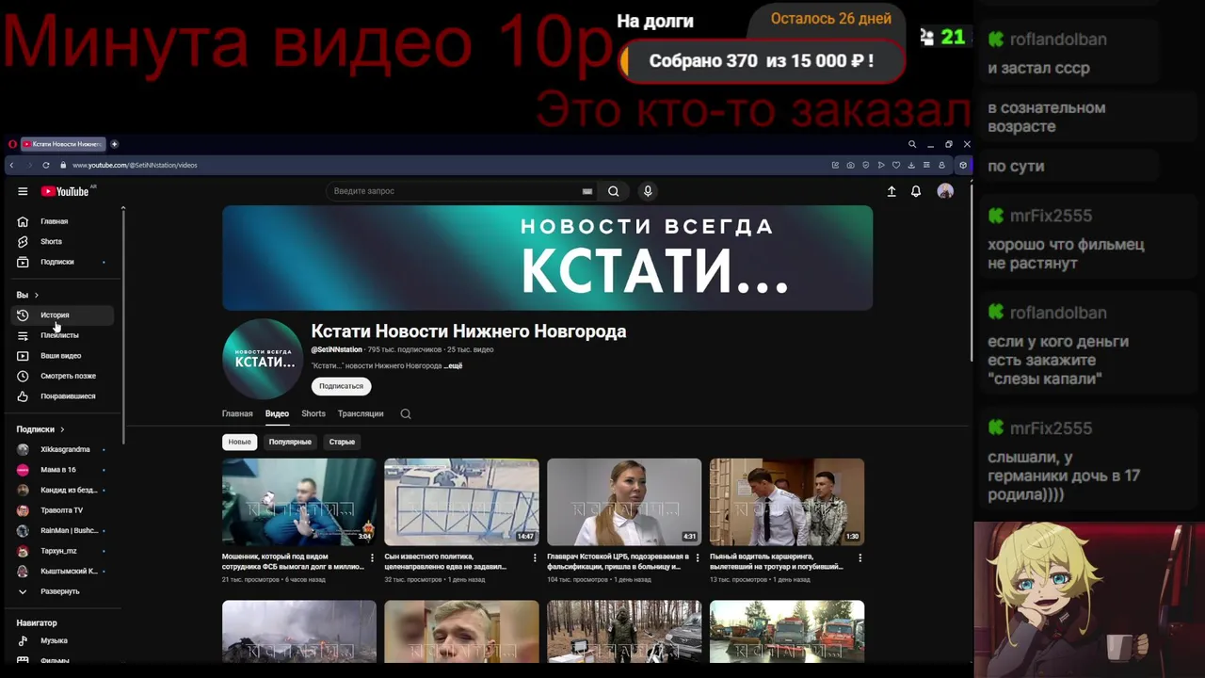
Task: Open Смотреть позже in the sidebar
Action: [64, 376]
